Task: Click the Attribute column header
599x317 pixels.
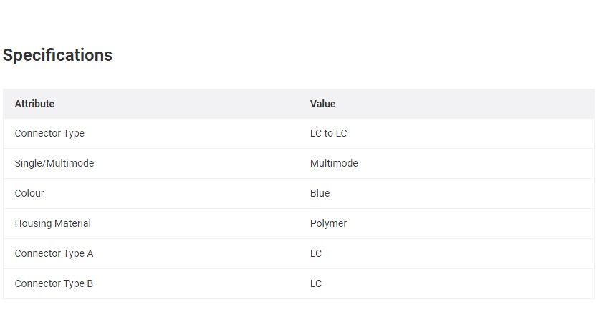Action: tap(34, 104)
